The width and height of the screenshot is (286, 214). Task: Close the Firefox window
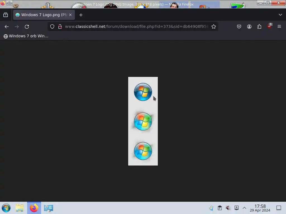pos(278,3)
